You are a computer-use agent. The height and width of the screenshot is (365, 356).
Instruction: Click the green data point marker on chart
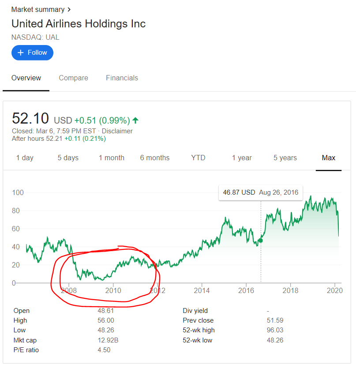[x=260, y=240]
